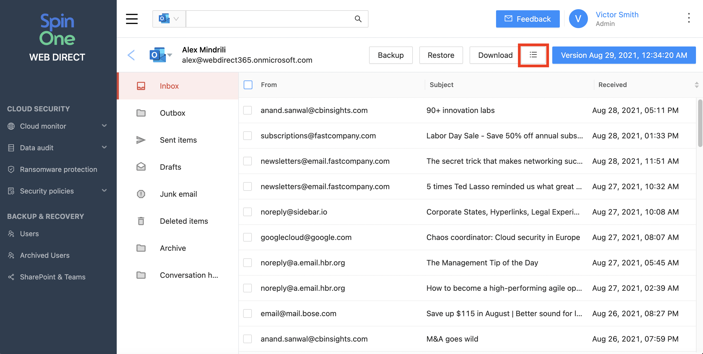703x354 pixels.
Task: Go to SharePoint & Teams
Action: click(x=52, y=277)
